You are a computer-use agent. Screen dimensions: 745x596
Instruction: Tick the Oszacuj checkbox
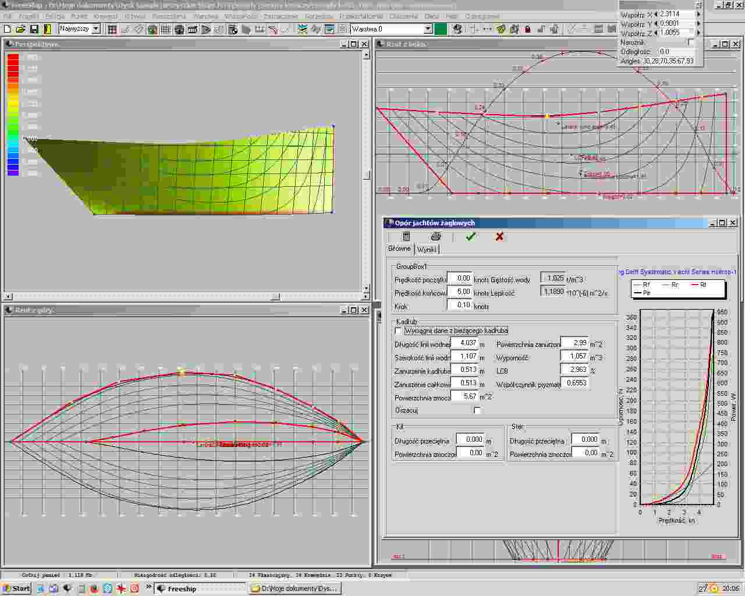point(477,410)
